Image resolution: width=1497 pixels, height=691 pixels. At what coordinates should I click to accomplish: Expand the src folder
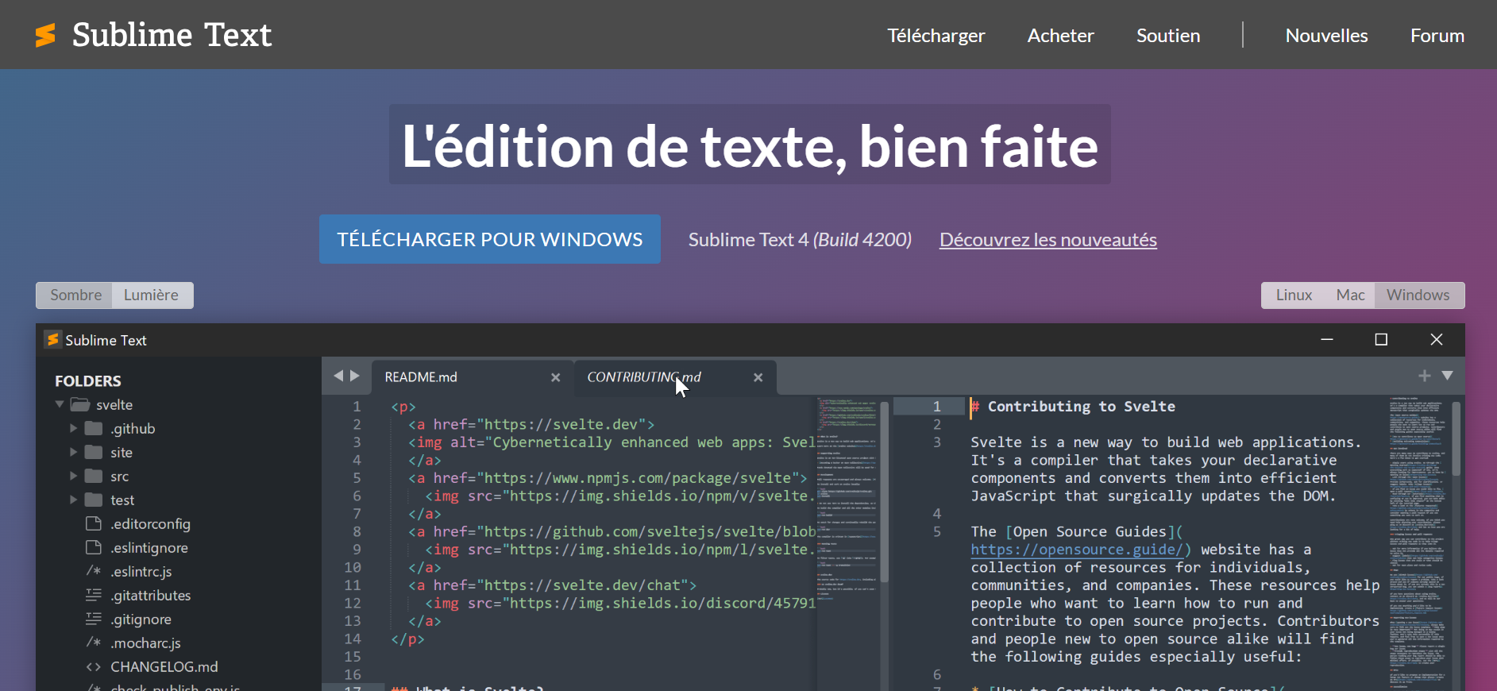[x=73, y=476]
